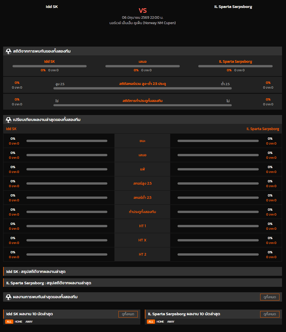Expand IL Sparta Sarpsborg : สรุปสถิติจากผลงานล่าสุด section
This screenshot has height=332, width=286.
[143, 283]
